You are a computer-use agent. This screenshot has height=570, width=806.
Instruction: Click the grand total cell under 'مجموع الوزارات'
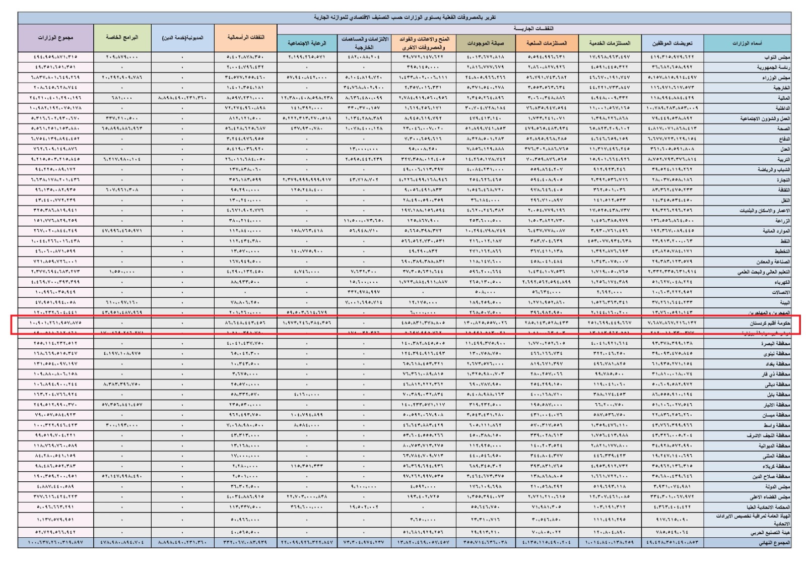click(55, 543)
